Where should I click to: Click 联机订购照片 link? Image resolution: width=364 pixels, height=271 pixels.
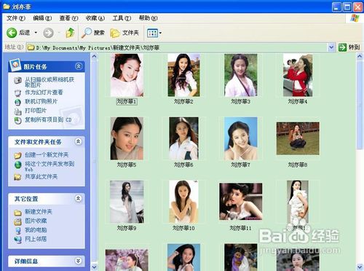(x=41, y=101)
